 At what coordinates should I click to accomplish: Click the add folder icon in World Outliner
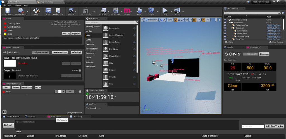(283, 13)
